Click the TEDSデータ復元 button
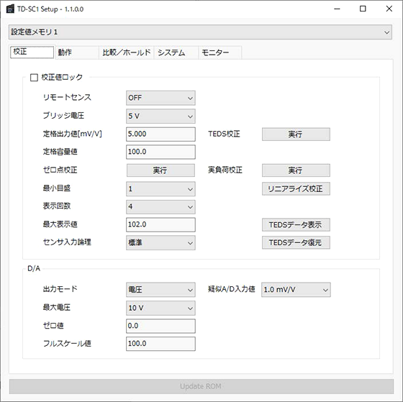 (296, 243)
